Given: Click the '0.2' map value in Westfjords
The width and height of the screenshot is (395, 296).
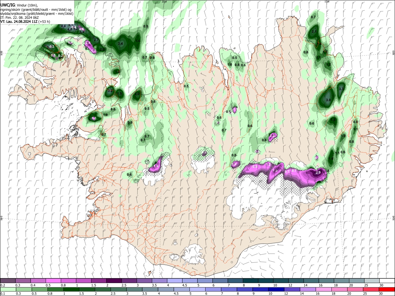Looking at the screenshot, I should click(60, 56).
